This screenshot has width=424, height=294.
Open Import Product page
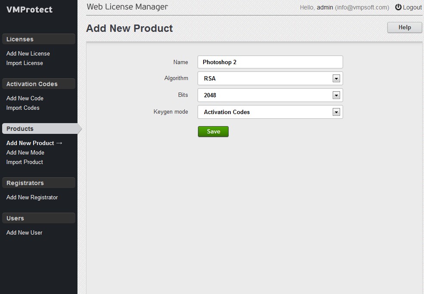[25, 162]
